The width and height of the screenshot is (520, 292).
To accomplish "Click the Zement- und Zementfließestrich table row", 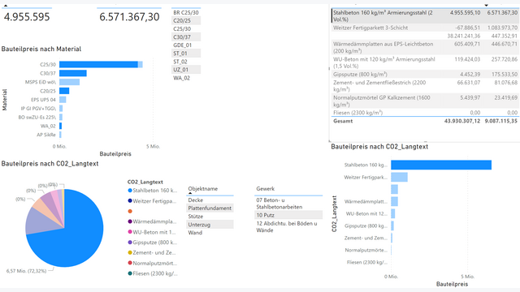I will (425, 86).
